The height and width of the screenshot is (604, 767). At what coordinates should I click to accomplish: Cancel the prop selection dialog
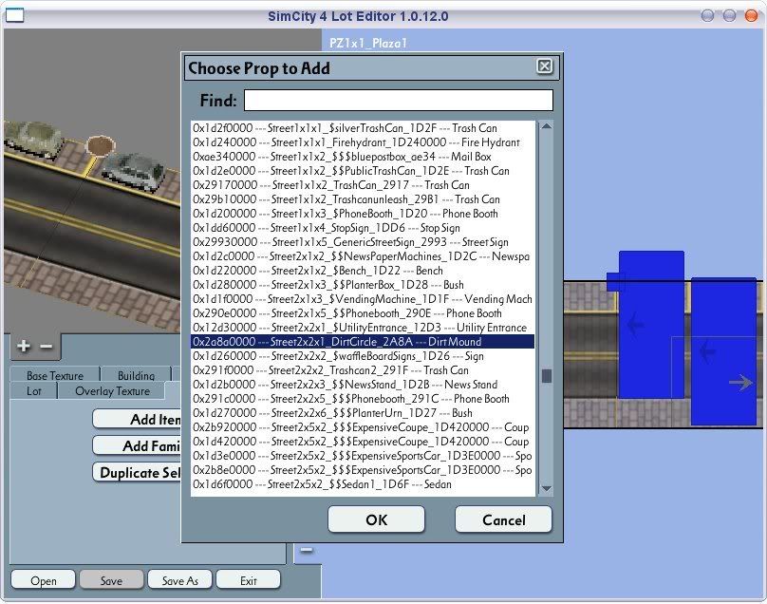point(503,519)
